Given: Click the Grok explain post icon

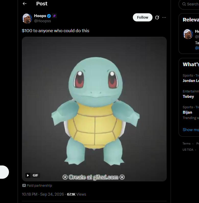Looking at the screenshot, I should 157,17.
